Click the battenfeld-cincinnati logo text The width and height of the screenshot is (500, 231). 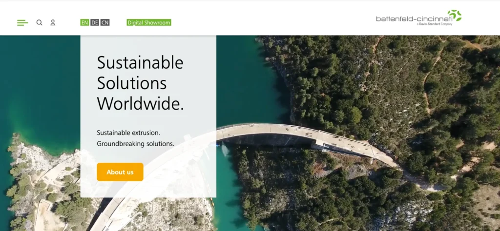[x=414, y=19]
